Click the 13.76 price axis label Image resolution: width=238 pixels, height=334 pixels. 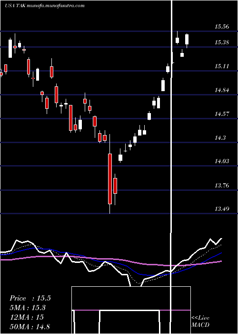(x=222, y=185)
